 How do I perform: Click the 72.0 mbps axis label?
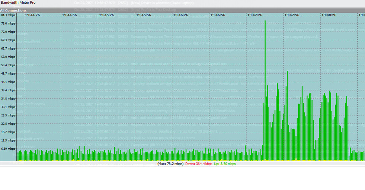tap(8, 32)
